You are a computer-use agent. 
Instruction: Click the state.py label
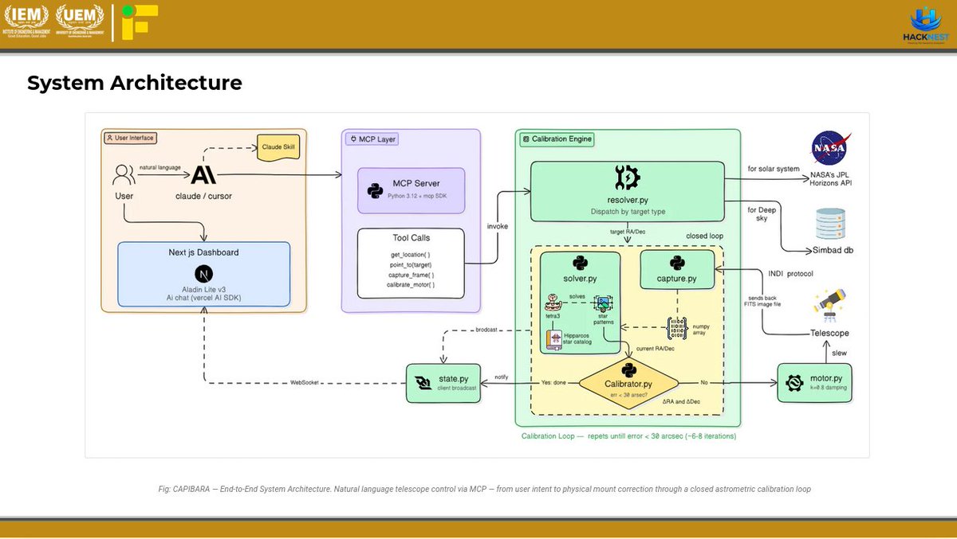pos(452,379)
